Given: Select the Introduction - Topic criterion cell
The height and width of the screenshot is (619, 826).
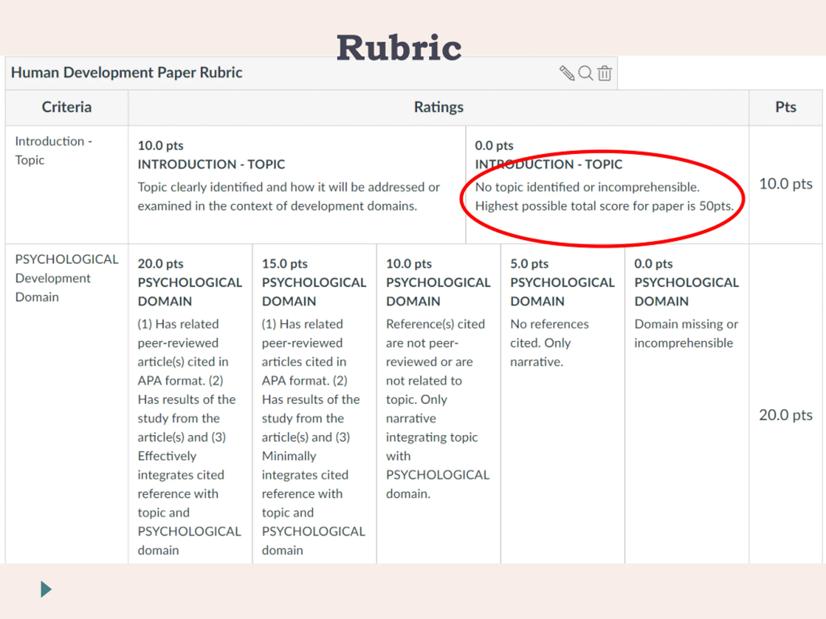Looking at the screenshot, I should 66,185.
